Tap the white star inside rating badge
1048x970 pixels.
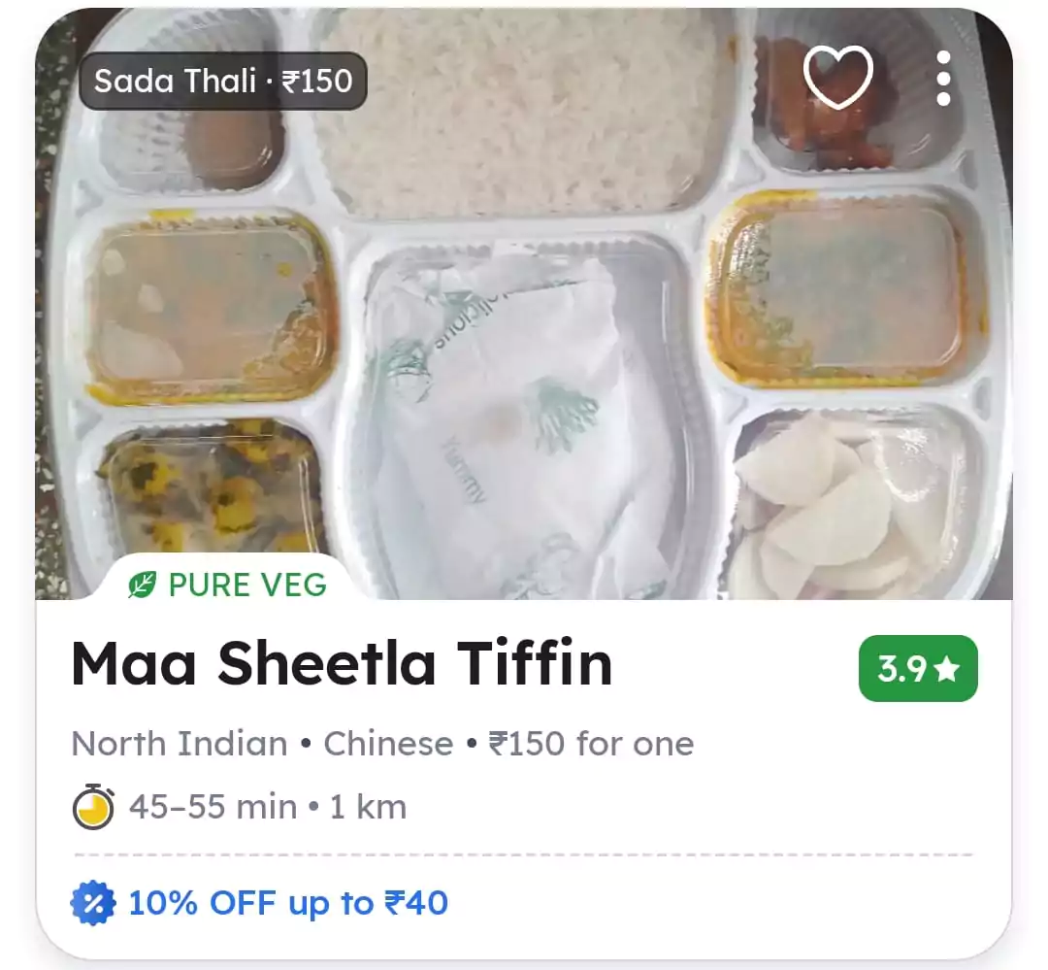pos(946,669)
